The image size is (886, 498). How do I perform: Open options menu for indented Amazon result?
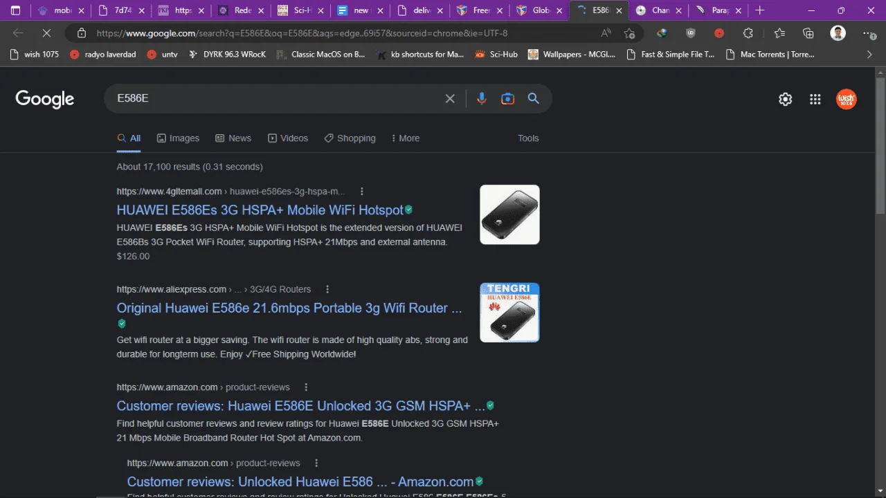(316, 463)
